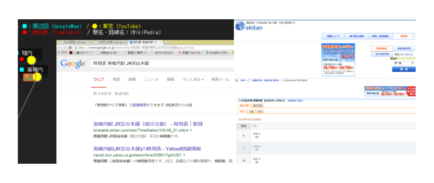
Task: Click the cyan map square beside 南稚内
Action: click(x=22, y=70)
